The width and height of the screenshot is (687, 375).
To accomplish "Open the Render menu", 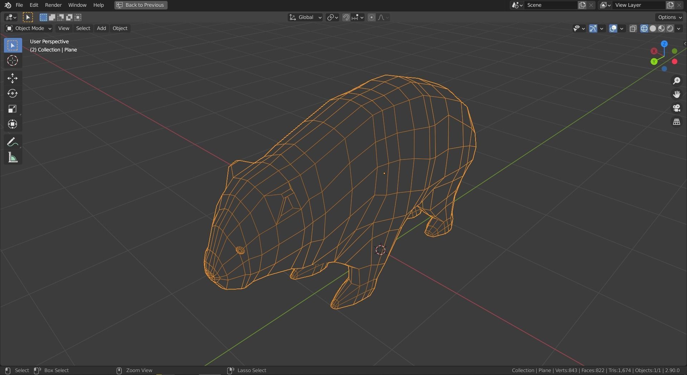I will tap(53, 5).
